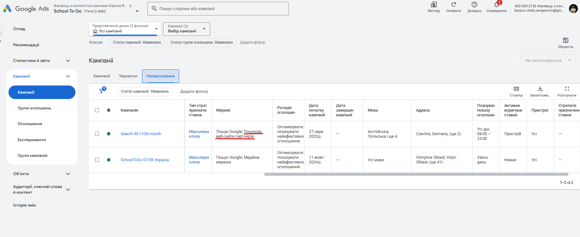580x237 pixels.
Task: Click table Додати фільтр button
Action: click(194, 91)
